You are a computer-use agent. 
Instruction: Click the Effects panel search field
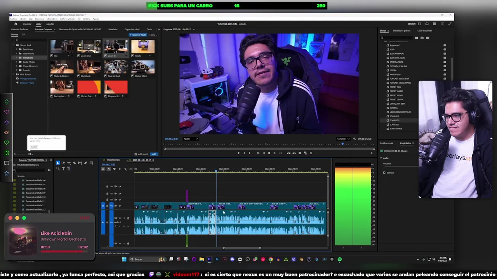396,38
